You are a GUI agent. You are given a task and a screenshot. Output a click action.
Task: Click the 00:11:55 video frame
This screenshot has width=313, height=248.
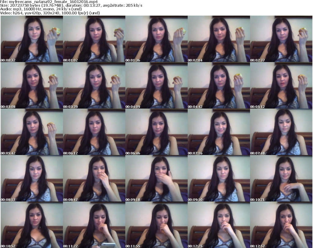(x=156, y=225)
